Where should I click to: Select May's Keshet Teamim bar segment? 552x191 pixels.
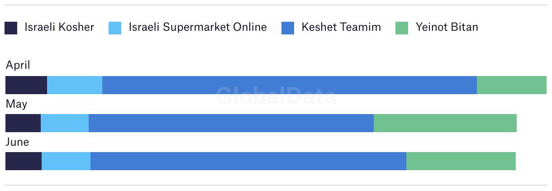click(x=231, y=123)
